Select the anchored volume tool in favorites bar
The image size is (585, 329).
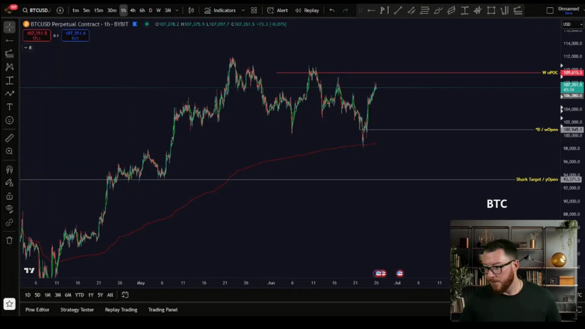[x=505, y=10]
